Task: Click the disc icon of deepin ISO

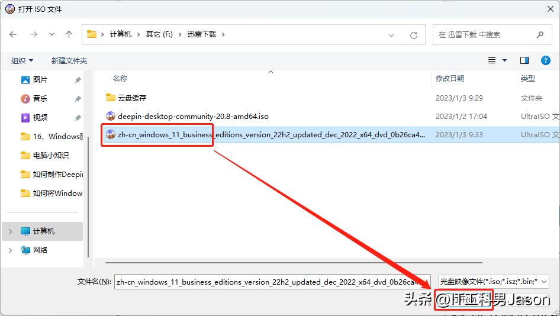Action: [x=111, y=116]
